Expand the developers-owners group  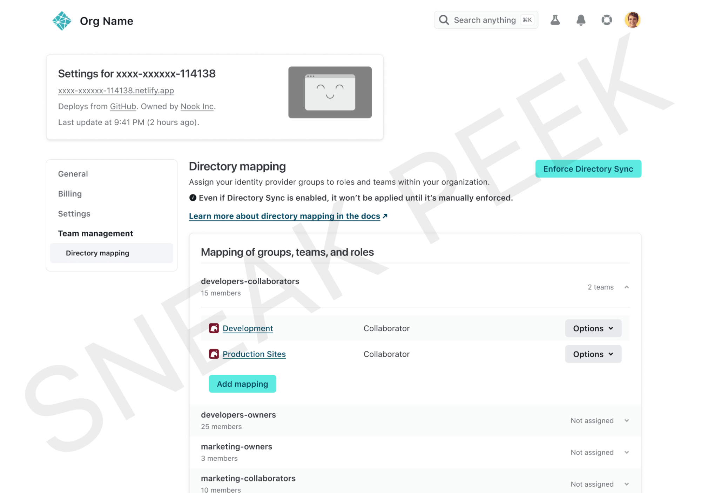pyautogui.click(x=626, y=420)
